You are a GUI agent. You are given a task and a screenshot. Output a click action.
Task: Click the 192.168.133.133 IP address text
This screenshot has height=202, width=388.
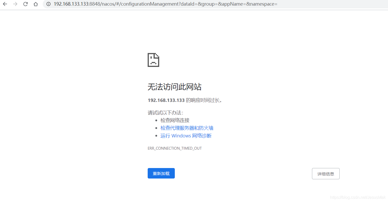tap(166, 100)
